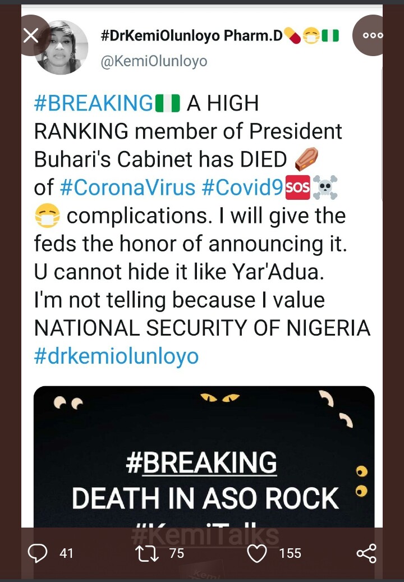Open the @KemiOlunloyo handle
Viewport: 404px width, 582px height.
(154, 61)
